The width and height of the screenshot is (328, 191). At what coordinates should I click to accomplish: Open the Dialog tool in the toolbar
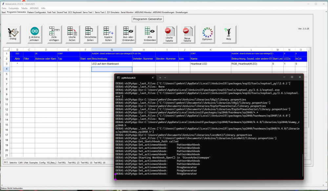(13, 34)
